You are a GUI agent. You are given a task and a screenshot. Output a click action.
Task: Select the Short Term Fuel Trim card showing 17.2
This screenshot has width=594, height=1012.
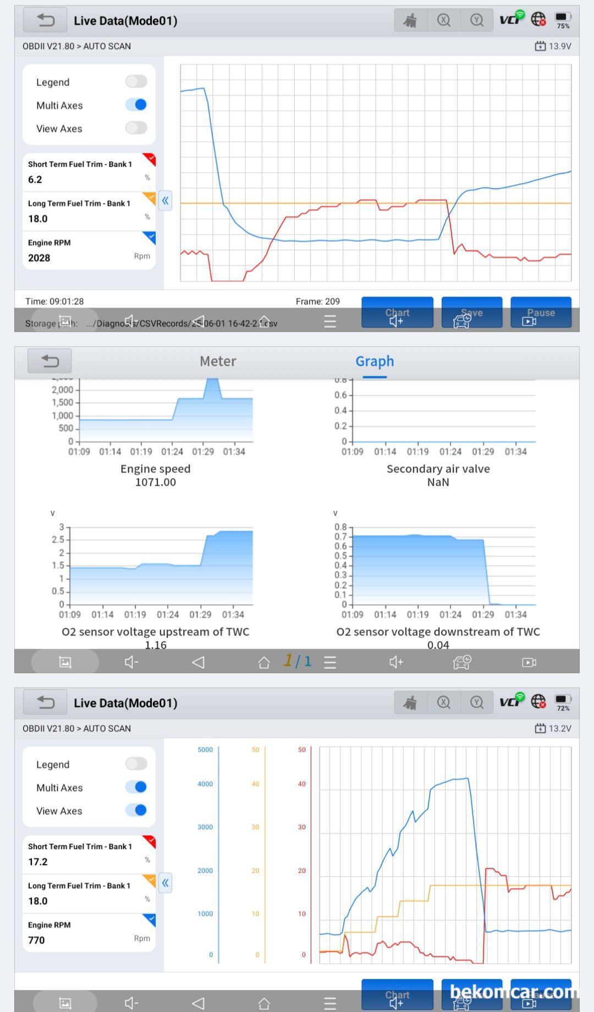[89, 855]
